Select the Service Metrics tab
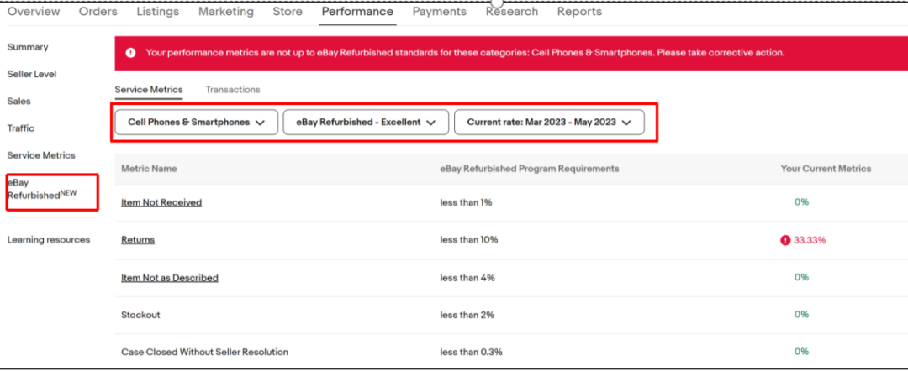Screen dimensions: 908x371 [x=149, y=90]
